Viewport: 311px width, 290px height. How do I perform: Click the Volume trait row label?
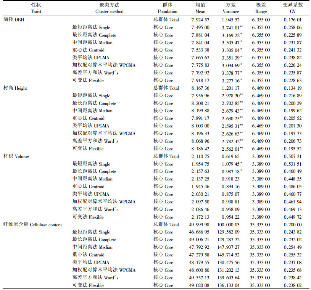[x=16, y=156]
